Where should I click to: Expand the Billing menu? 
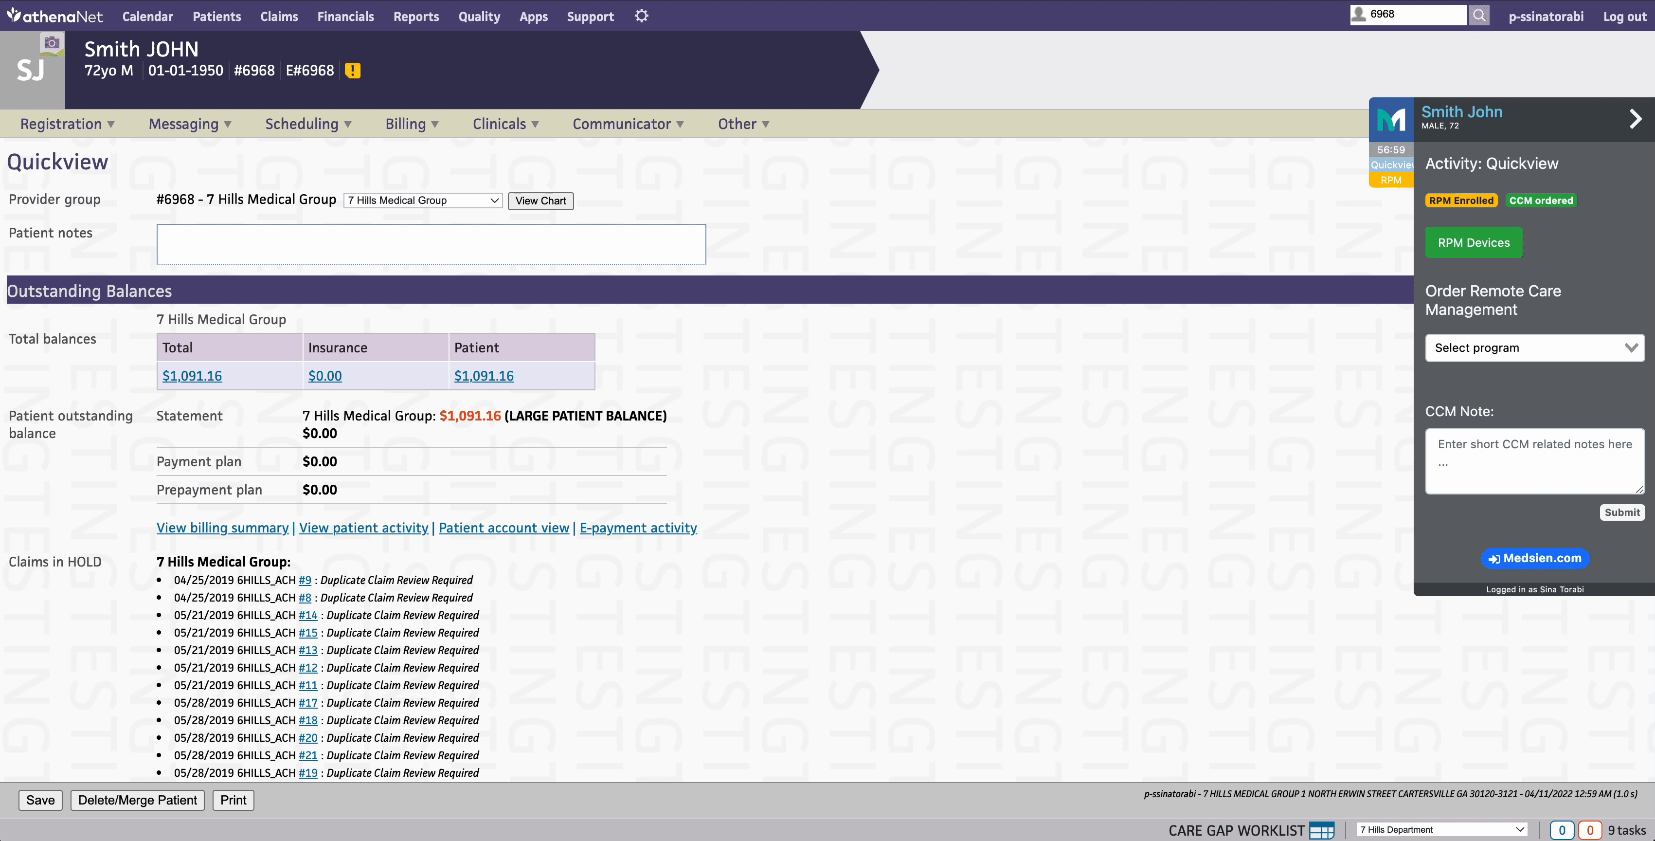(411, 124)
